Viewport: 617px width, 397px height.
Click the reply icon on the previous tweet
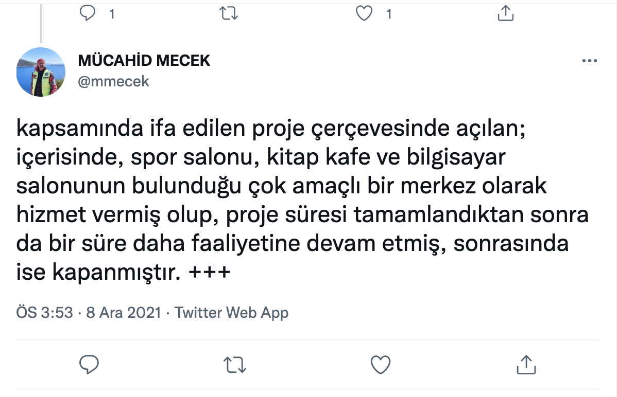tap(88, 14)
